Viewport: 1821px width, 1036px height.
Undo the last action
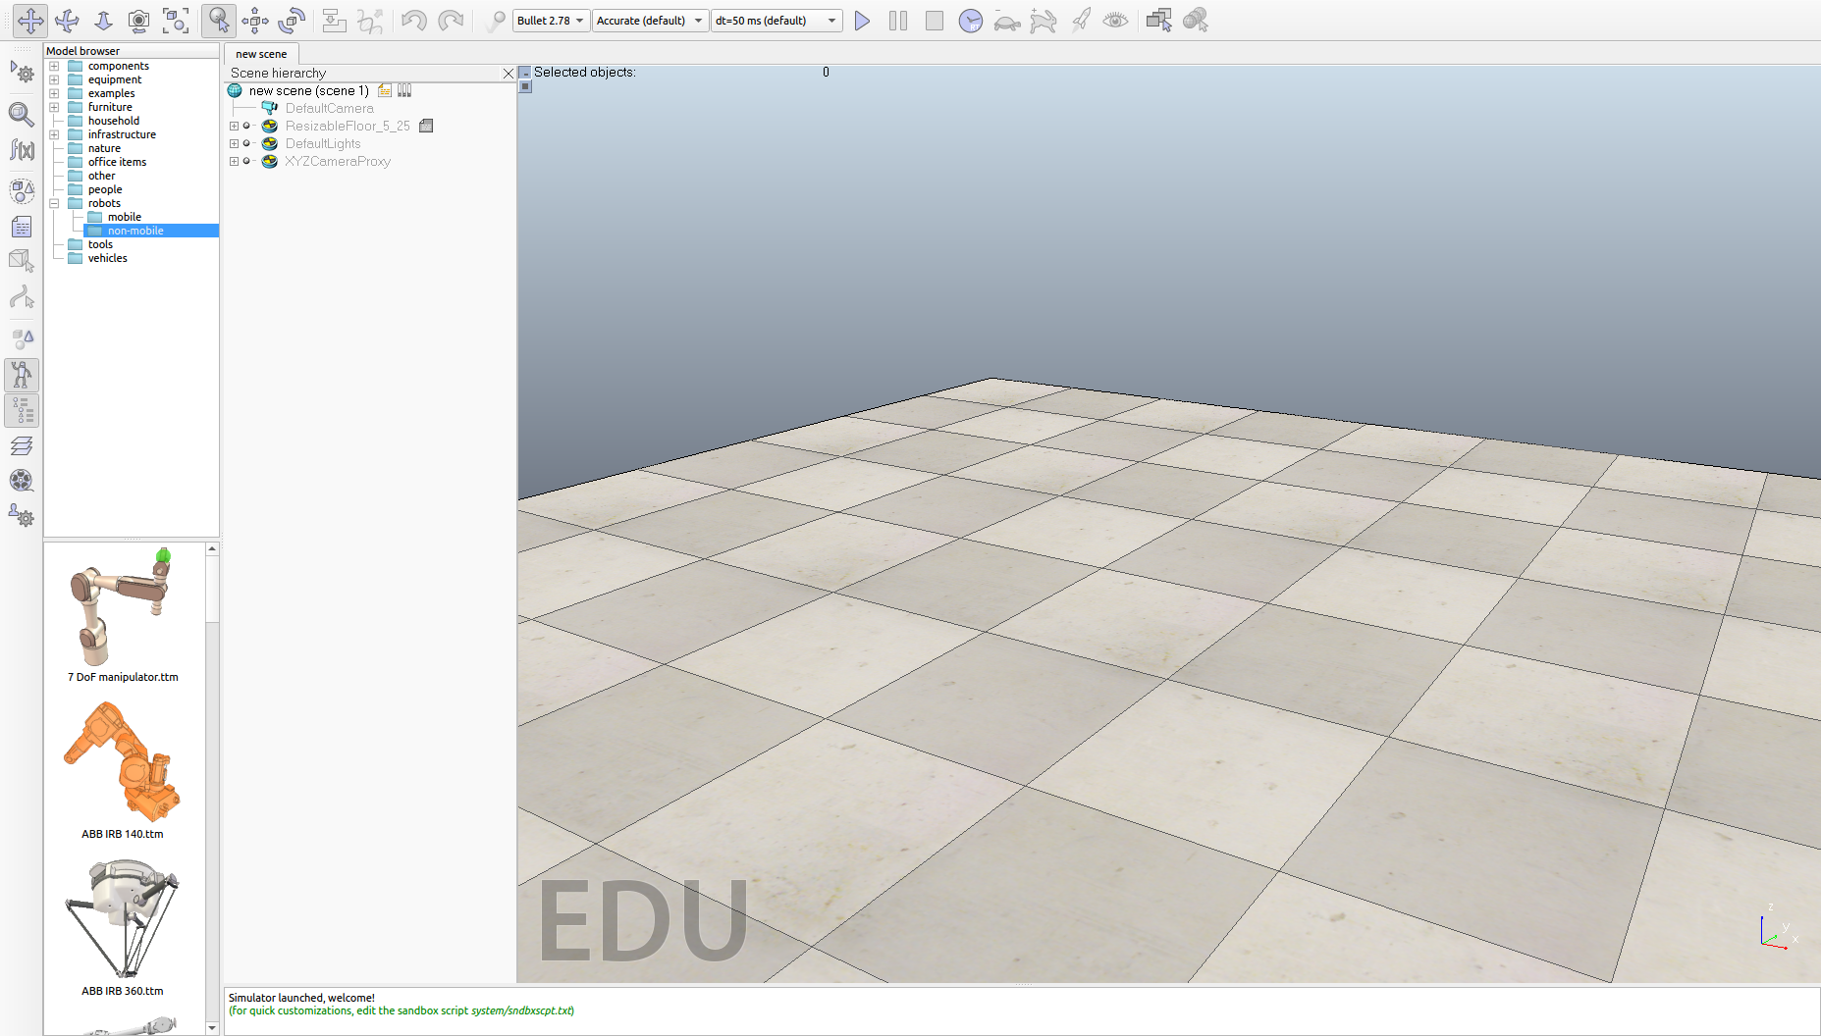413,20
